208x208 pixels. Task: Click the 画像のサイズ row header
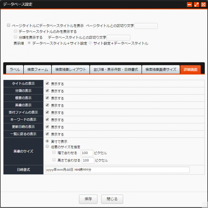click(x=23, y=151)
